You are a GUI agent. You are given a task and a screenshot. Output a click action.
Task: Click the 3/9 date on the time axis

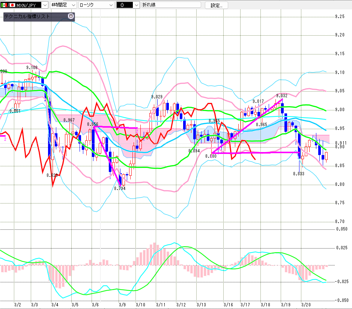122,304
